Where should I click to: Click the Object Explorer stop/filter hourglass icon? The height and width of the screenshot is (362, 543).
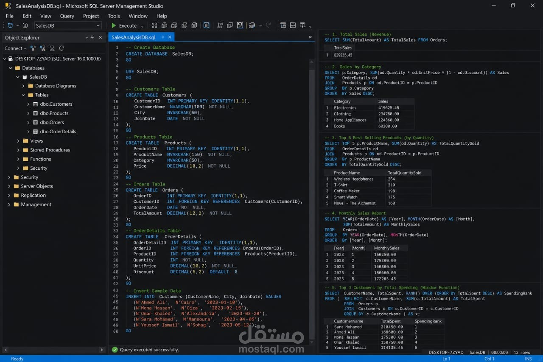pos(52,48)
